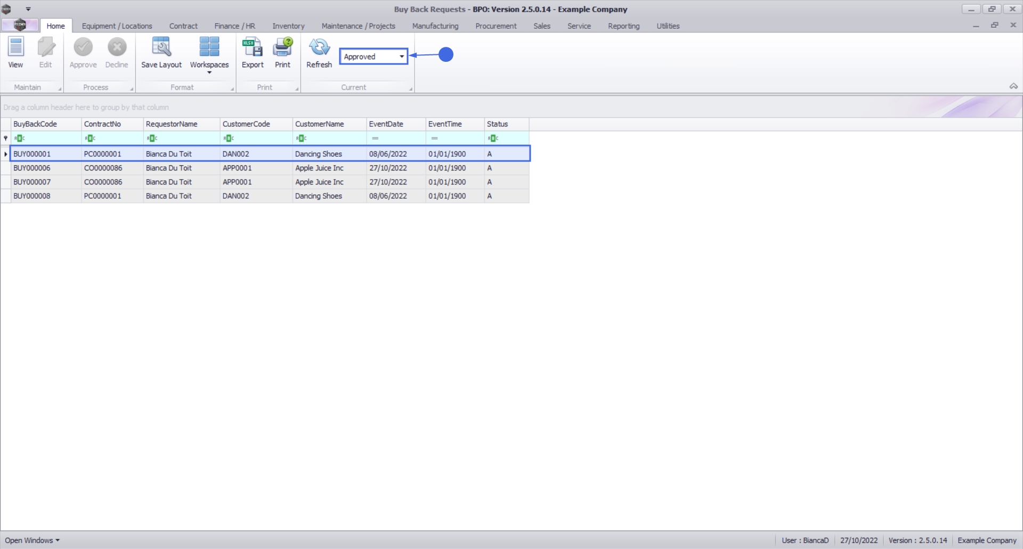Click the RequestorName filter row cell
The image size is (1023, 549).
[x=182, y=138]
